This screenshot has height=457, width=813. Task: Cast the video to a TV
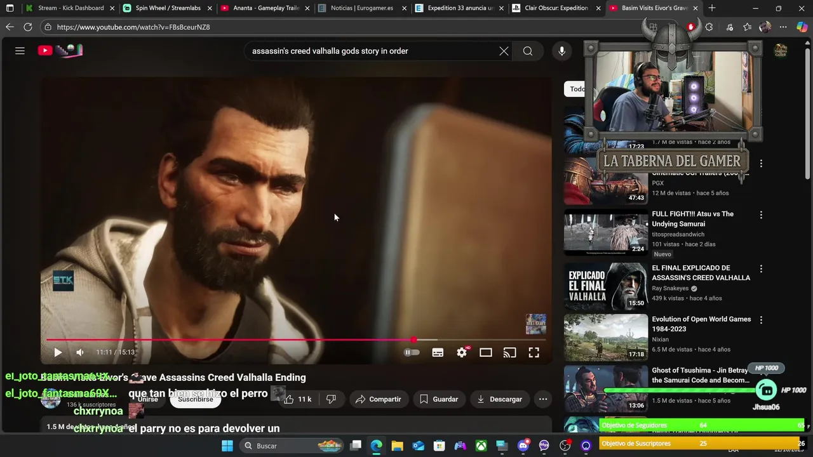click(x=509, y=352)
